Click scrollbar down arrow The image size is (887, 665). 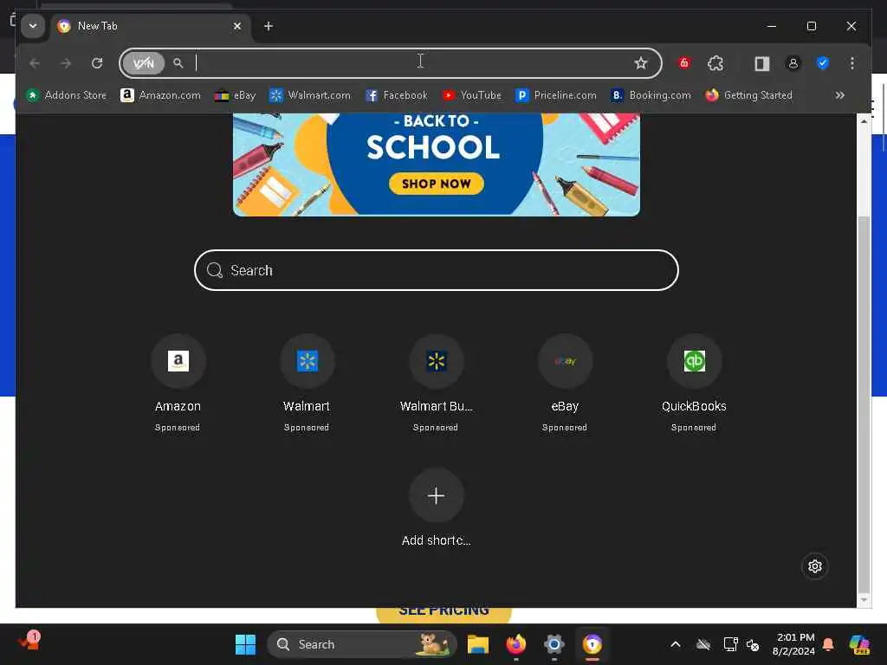pos(864,599)
